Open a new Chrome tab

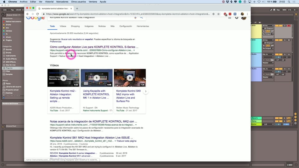77,8
